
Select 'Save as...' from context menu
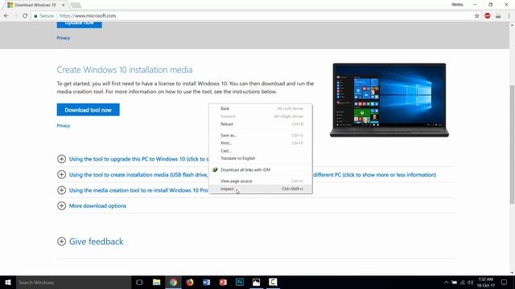pos(261,136)
